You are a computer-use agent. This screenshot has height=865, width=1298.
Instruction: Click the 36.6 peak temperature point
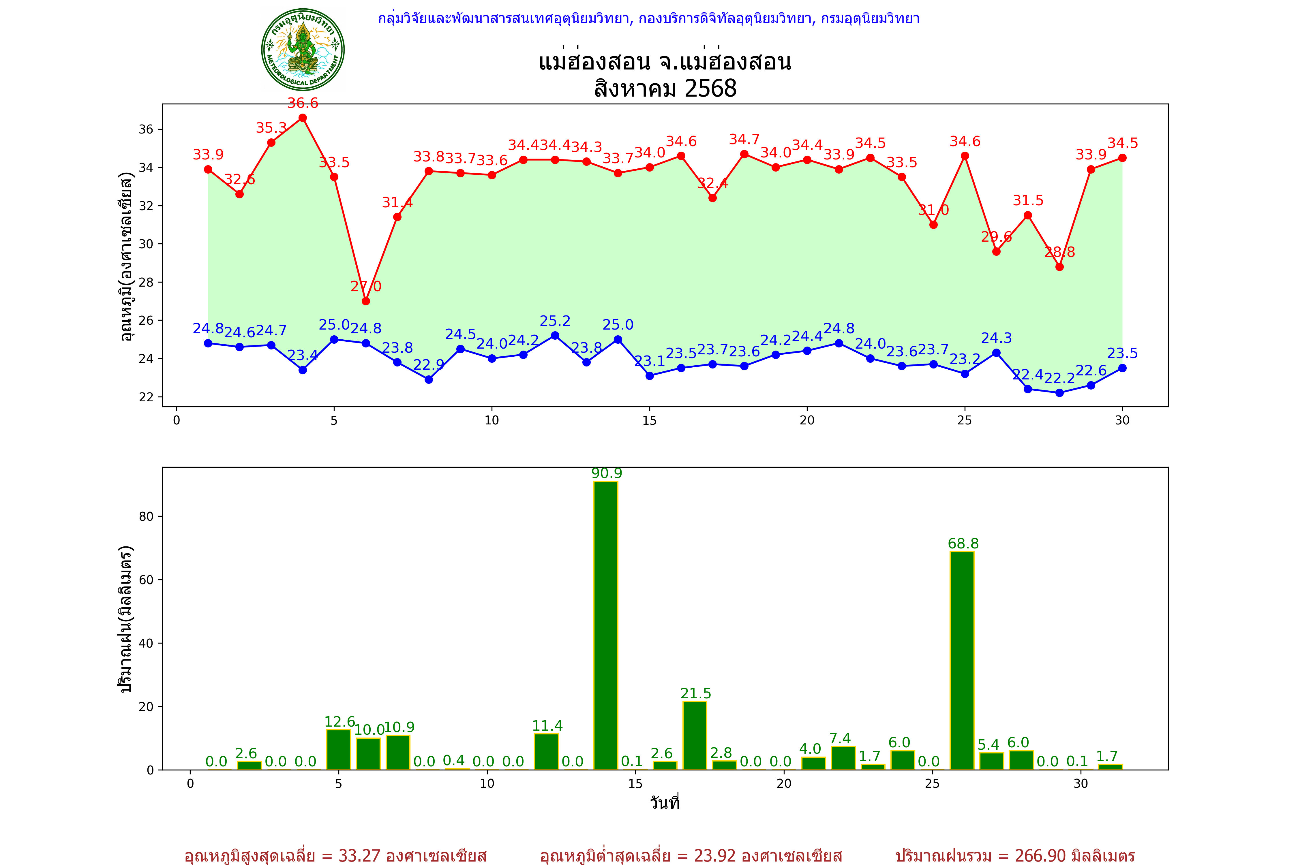click(302, 118)
